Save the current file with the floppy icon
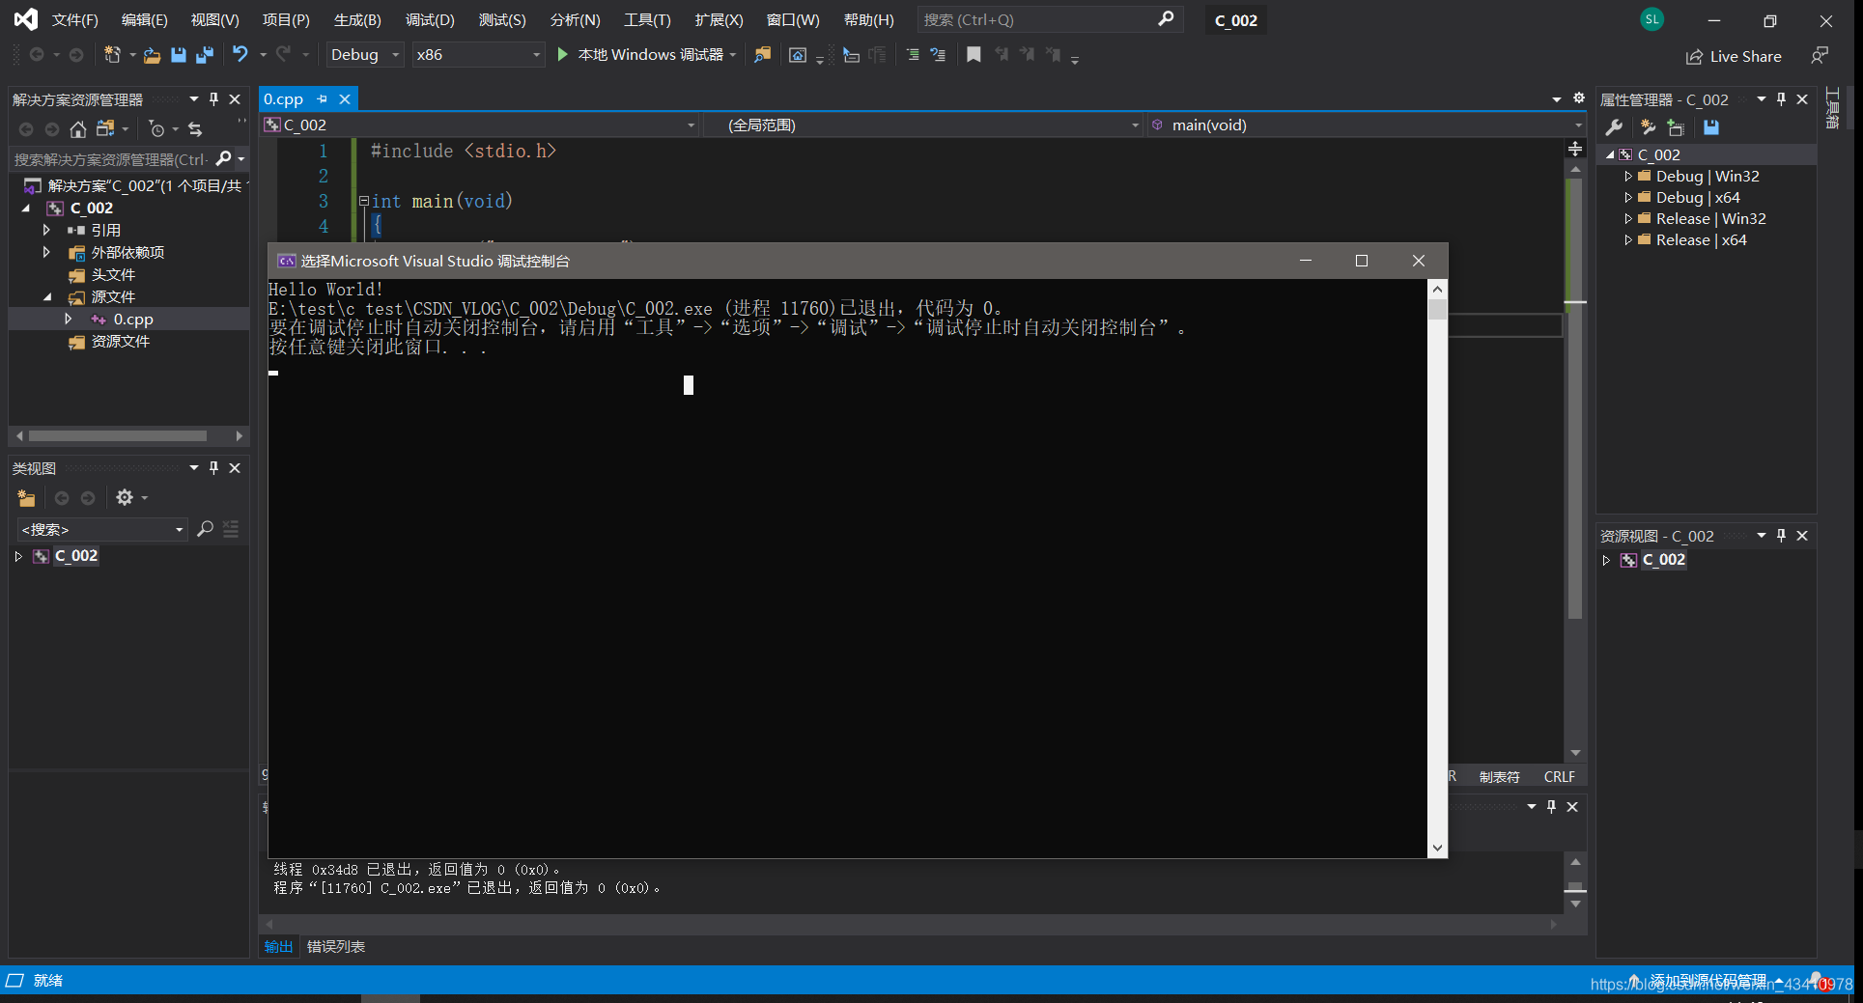The width and height of the screenshot is (1863, 1003). (179, 55)
